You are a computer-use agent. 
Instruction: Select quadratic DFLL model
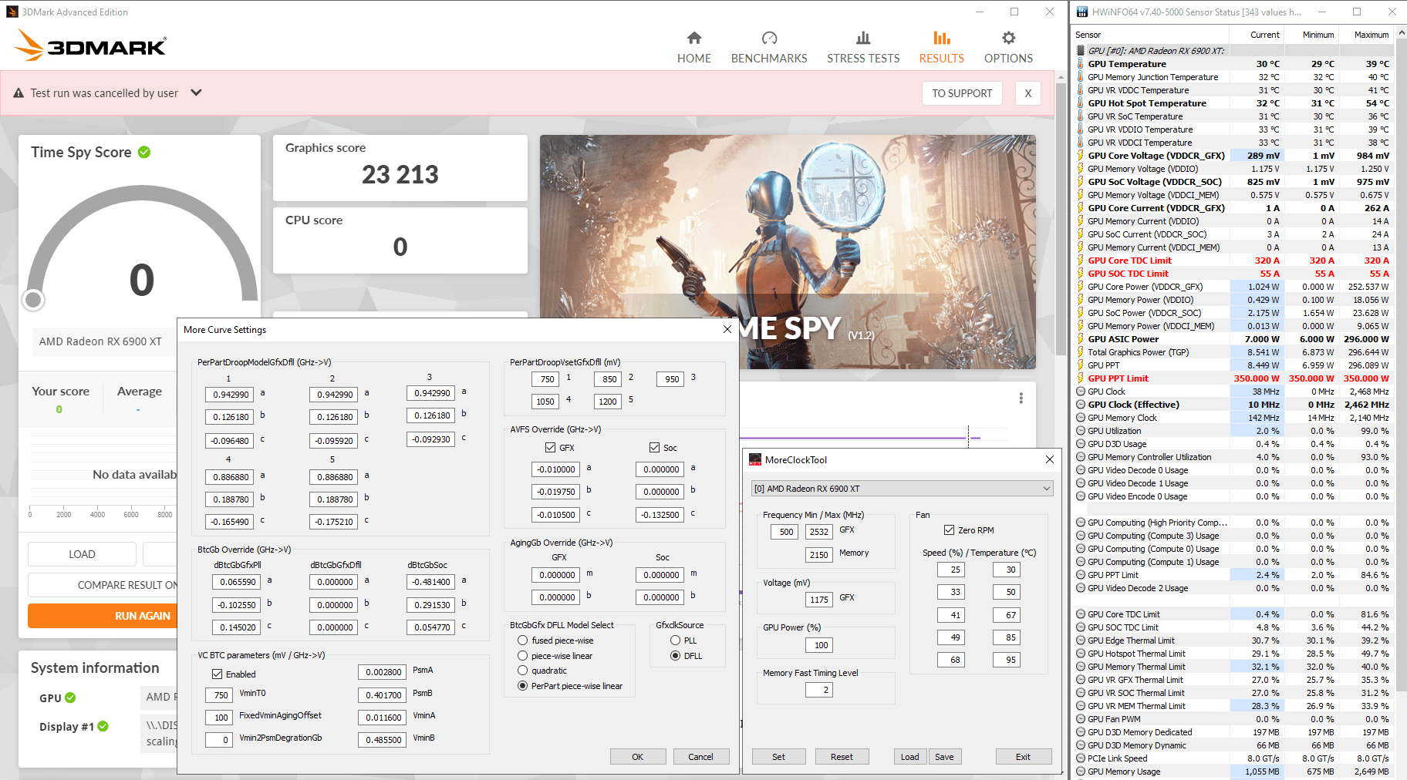tap(522, 671)
